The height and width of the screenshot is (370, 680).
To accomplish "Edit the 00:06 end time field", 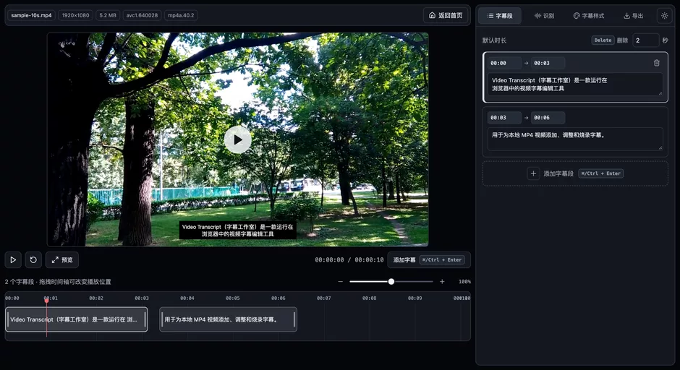I will (x=548, y=117).
